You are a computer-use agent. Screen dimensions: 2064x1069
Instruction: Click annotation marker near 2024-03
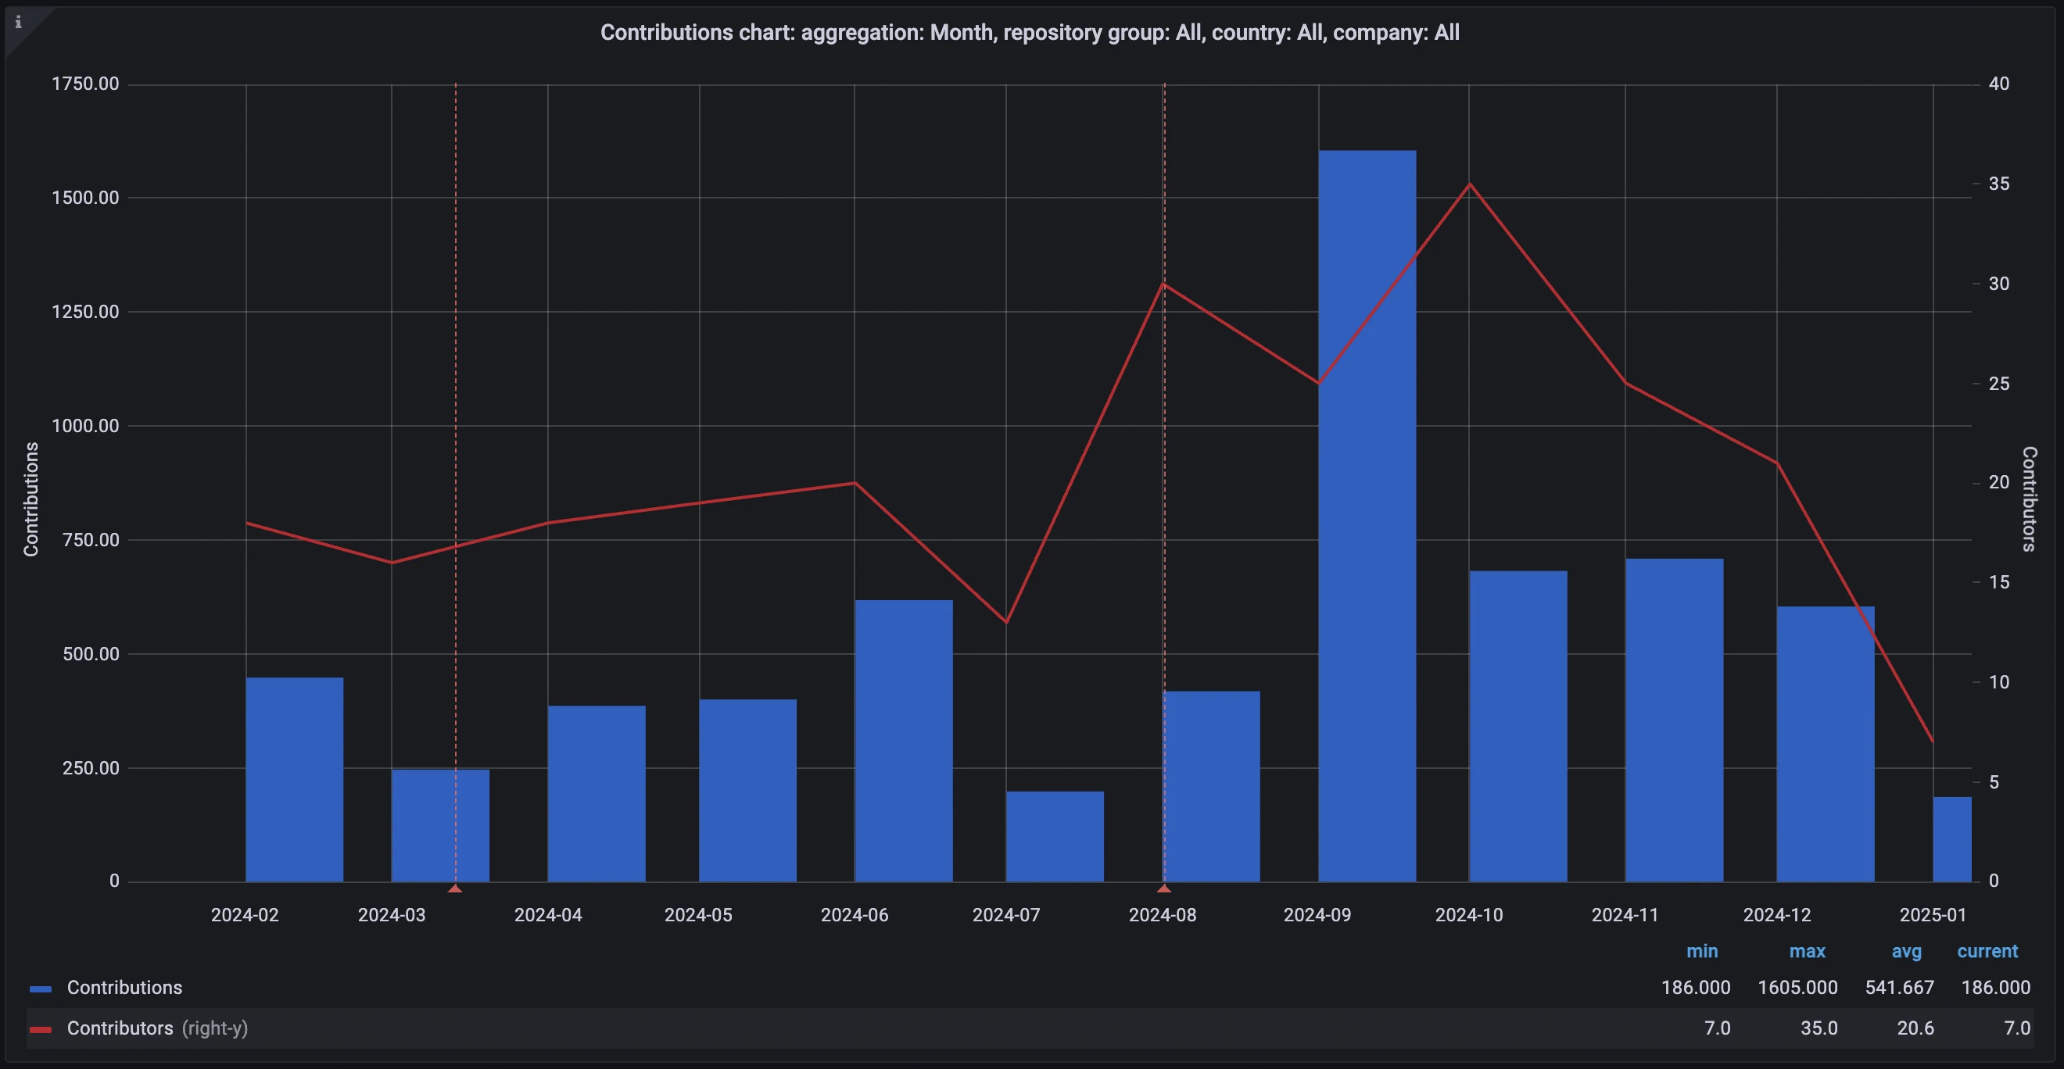[x=455, y=888]
